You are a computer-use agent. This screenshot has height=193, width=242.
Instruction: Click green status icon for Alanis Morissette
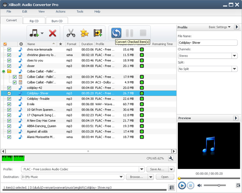(142, 137)
